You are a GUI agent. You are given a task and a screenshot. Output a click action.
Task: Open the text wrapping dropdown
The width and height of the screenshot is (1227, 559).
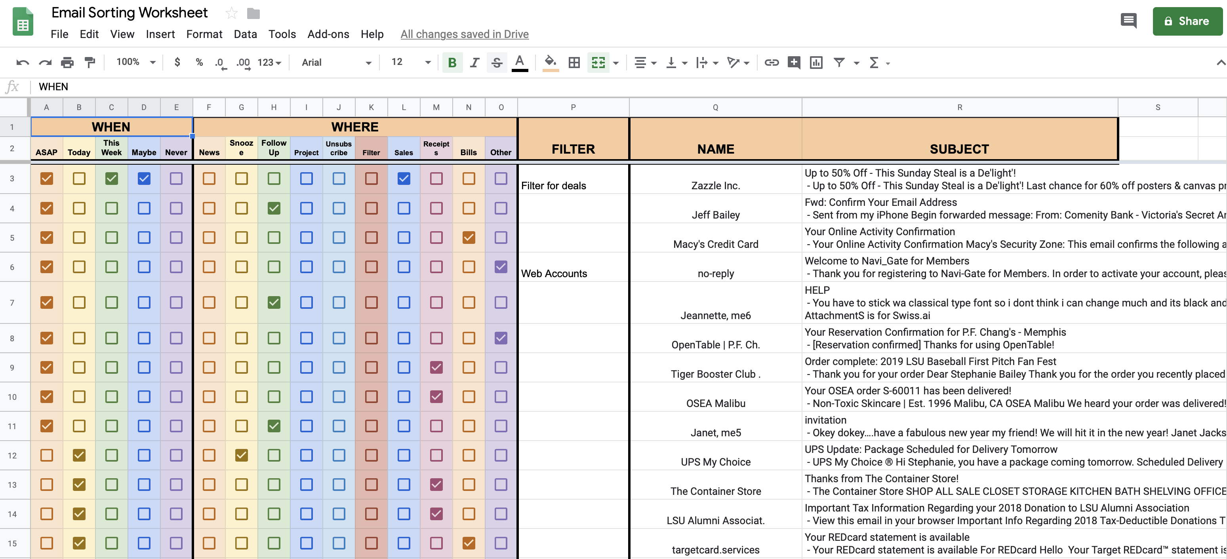pyautogui.click(x=707, y=63)
